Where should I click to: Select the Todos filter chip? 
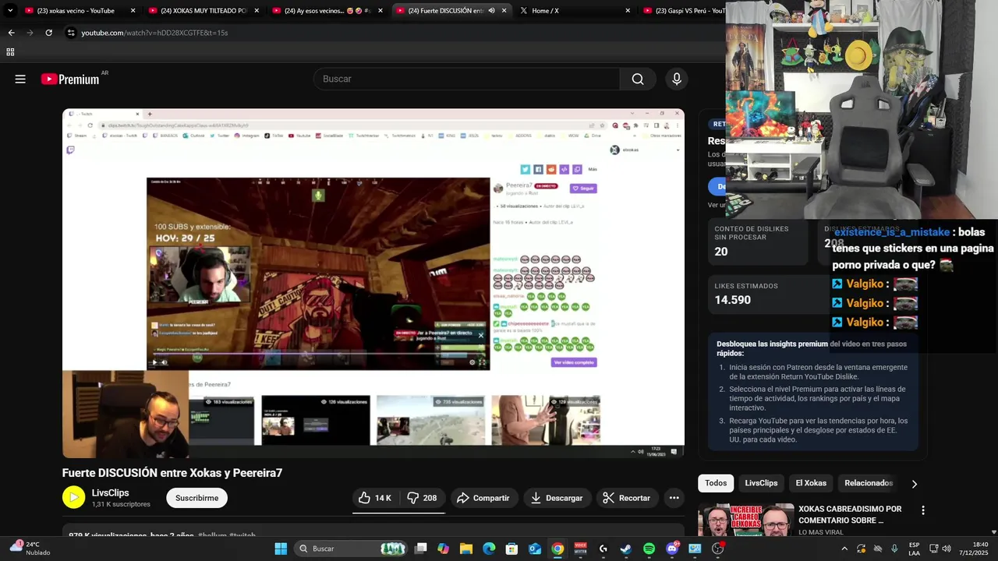tap(716, 483)
